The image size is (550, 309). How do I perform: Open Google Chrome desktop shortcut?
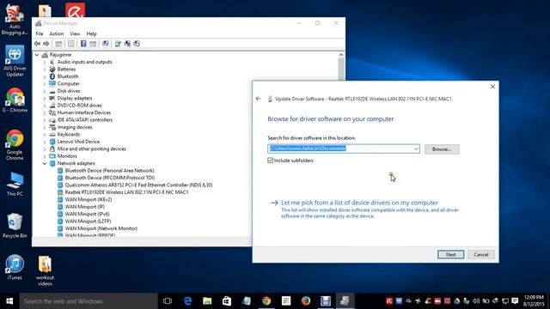(x=15, y=145)
